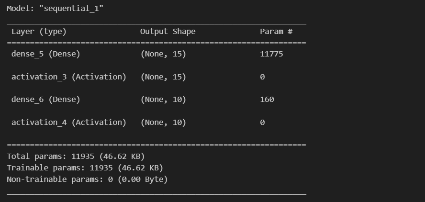Click the Trainable params: 11935 line
This screenshot has width=425, height=202.
click(x=85, y=168)
